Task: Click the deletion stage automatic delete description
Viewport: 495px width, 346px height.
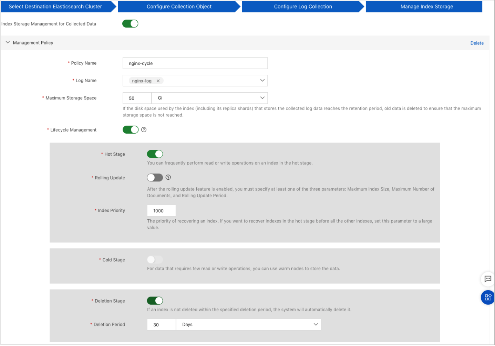Action: pyautogui.click(x=249, y=310)
